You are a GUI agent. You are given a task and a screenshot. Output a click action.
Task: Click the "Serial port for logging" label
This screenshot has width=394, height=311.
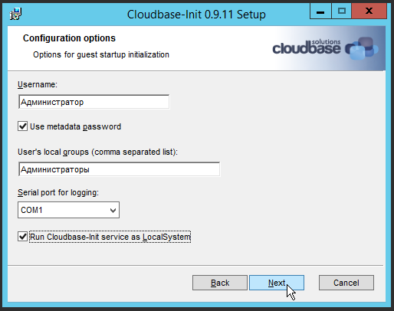(58, 192)
